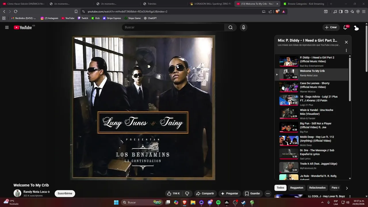Open more actions ellipsis under video
Screen dimensions: 368x207
point(268,193)
